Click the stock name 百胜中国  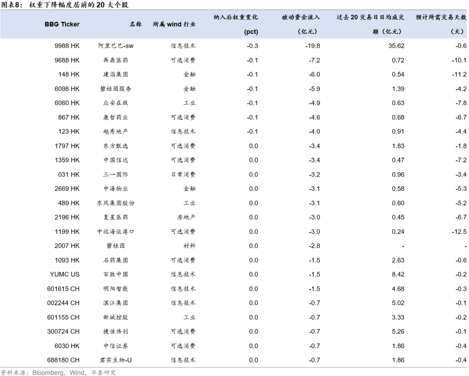point(116,275)
